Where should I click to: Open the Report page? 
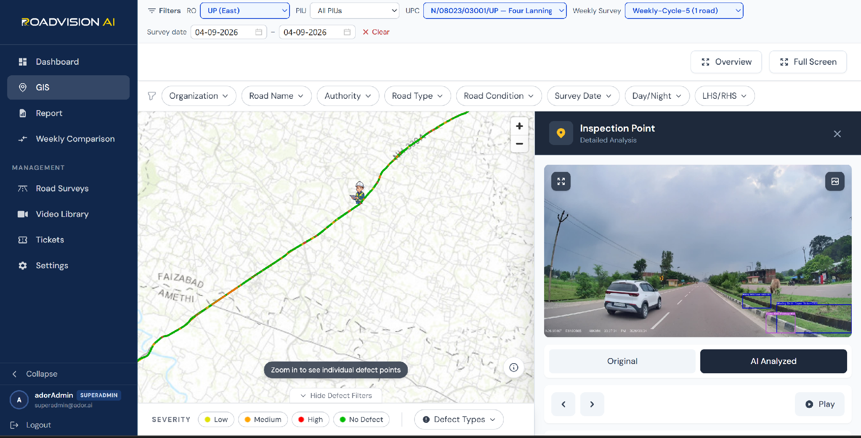tap(68, 113)
